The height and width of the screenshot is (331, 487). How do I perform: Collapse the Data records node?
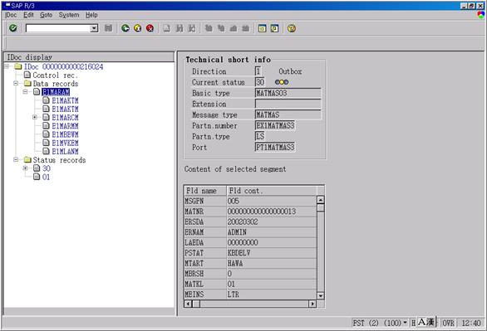click(16, 83)
